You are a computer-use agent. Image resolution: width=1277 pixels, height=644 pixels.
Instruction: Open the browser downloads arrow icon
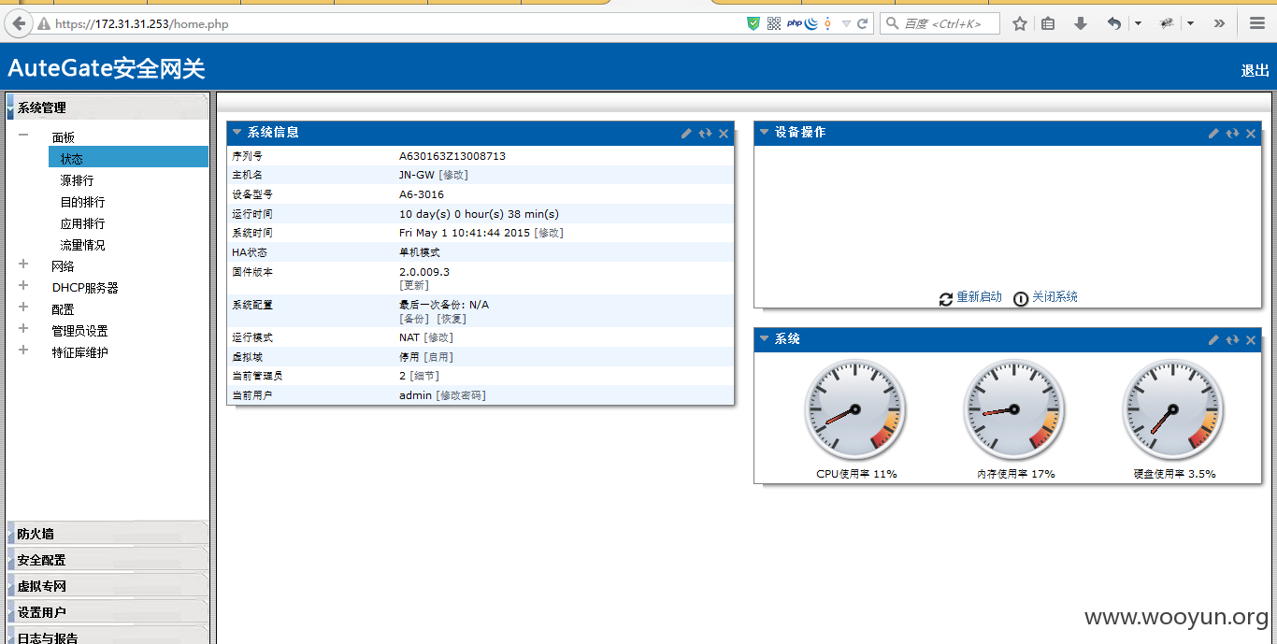1081,23
